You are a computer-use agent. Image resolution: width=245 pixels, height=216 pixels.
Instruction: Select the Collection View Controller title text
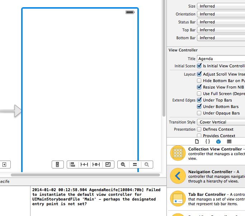click(215, 149)
